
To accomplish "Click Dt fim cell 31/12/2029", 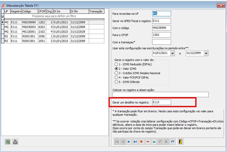I will point(79,32).
